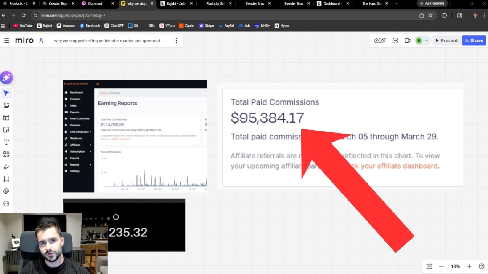Open the Hyros bookmark

pos(282,26)
